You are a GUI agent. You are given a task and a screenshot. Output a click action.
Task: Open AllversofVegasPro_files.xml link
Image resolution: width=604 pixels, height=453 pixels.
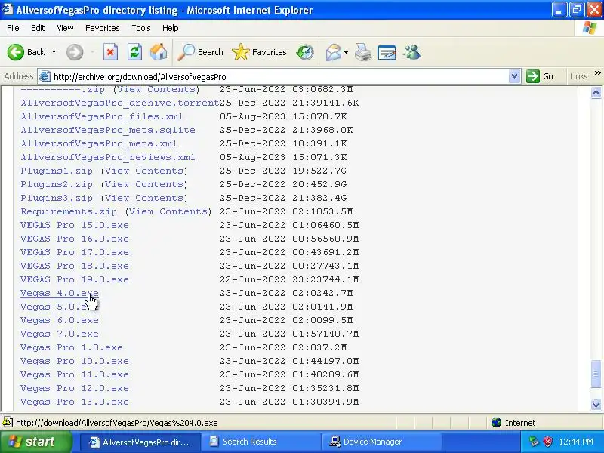coord(102,116)
